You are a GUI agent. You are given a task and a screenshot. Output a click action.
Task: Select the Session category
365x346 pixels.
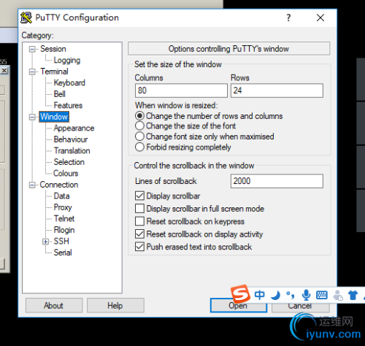tap(53, 49)
